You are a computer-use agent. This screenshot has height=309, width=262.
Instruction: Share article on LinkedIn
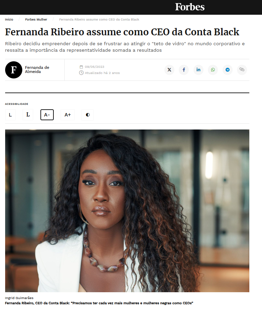198,70
